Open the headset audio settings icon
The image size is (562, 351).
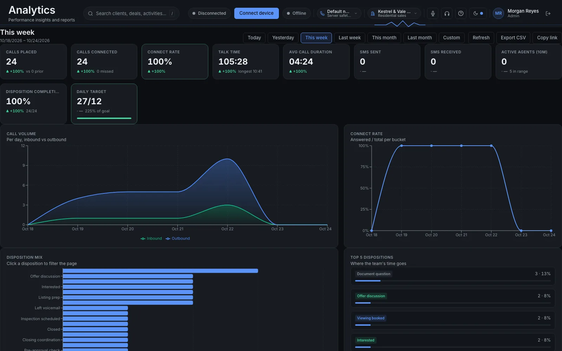coord(447,13)
